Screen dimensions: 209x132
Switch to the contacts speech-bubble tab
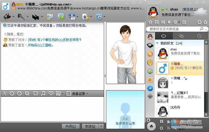tap(164, 36)
